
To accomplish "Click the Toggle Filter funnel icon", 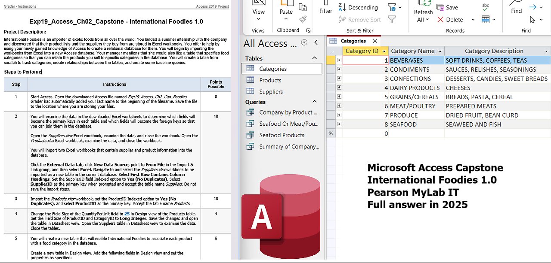I will pos(392,19).
